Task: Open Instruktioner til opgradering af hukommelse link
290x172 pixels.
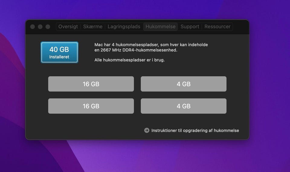Action: coord(195,130)
